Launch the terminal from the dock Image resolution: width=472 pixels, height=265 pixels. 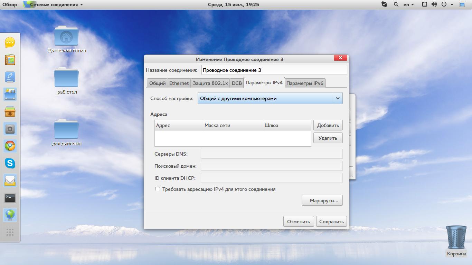[x=10, y=198]
